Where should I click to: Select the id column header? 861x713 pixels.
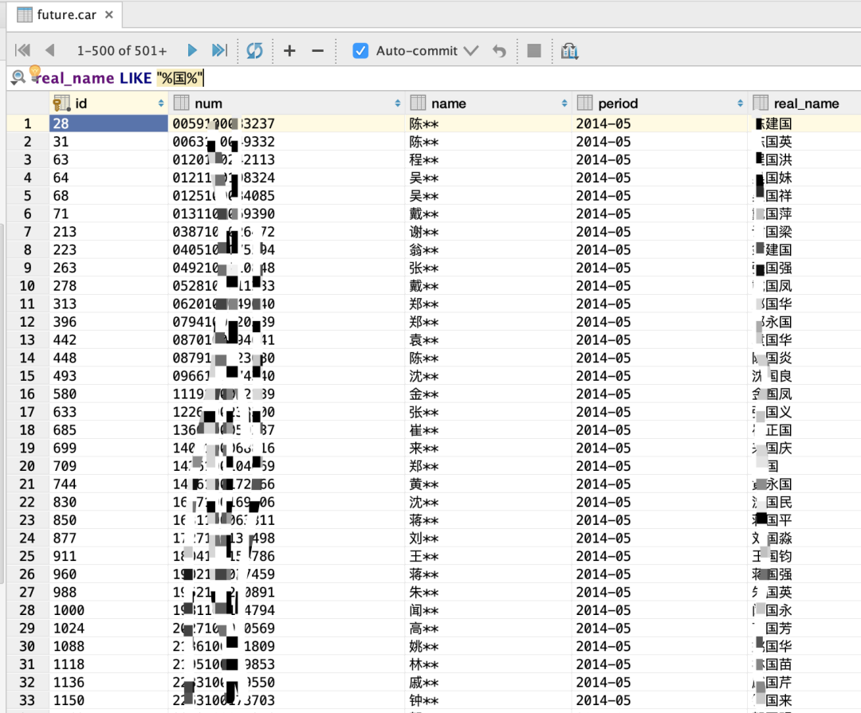108,104
